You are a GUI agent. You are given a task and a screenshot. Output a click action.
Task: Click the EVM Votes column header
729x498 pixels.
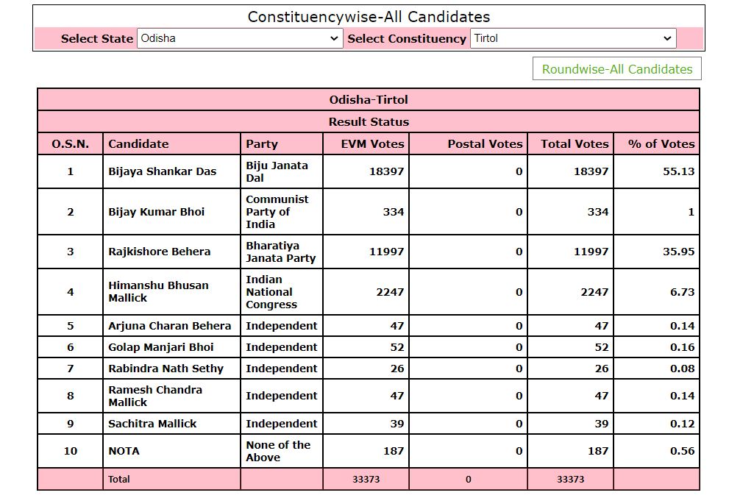coord(372,144)
